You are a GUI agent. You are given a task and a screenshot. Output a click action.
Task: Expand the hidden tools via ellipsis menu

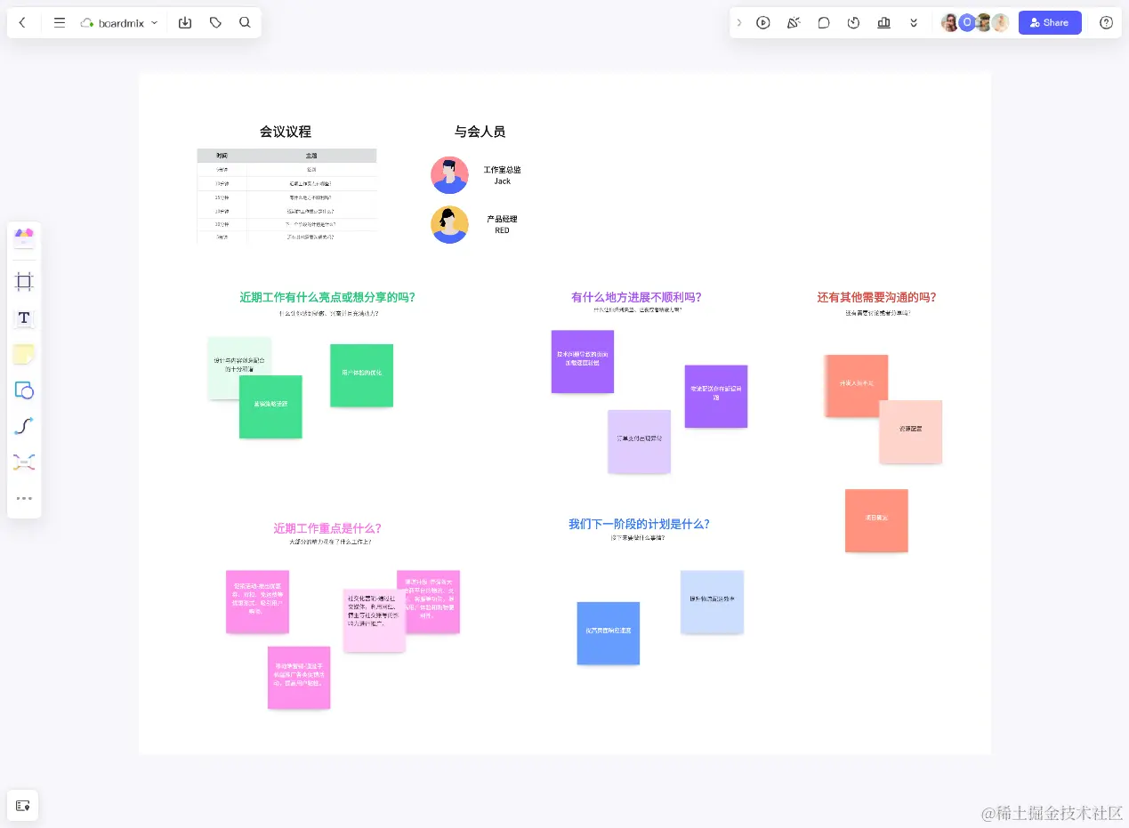(x=24, y=497)
